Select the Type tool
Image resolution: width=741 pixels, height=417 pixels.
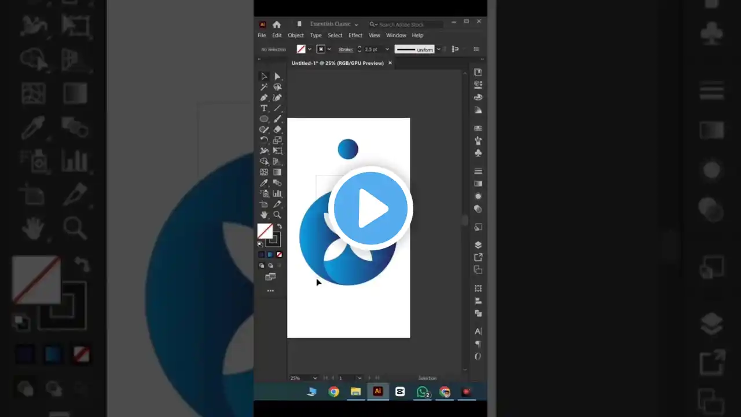(264, 108)
